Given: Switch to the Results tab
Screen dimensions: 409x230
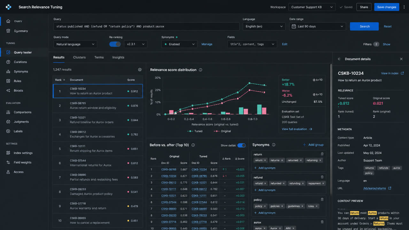Looking at the screenshot, I should coord(59,57).
